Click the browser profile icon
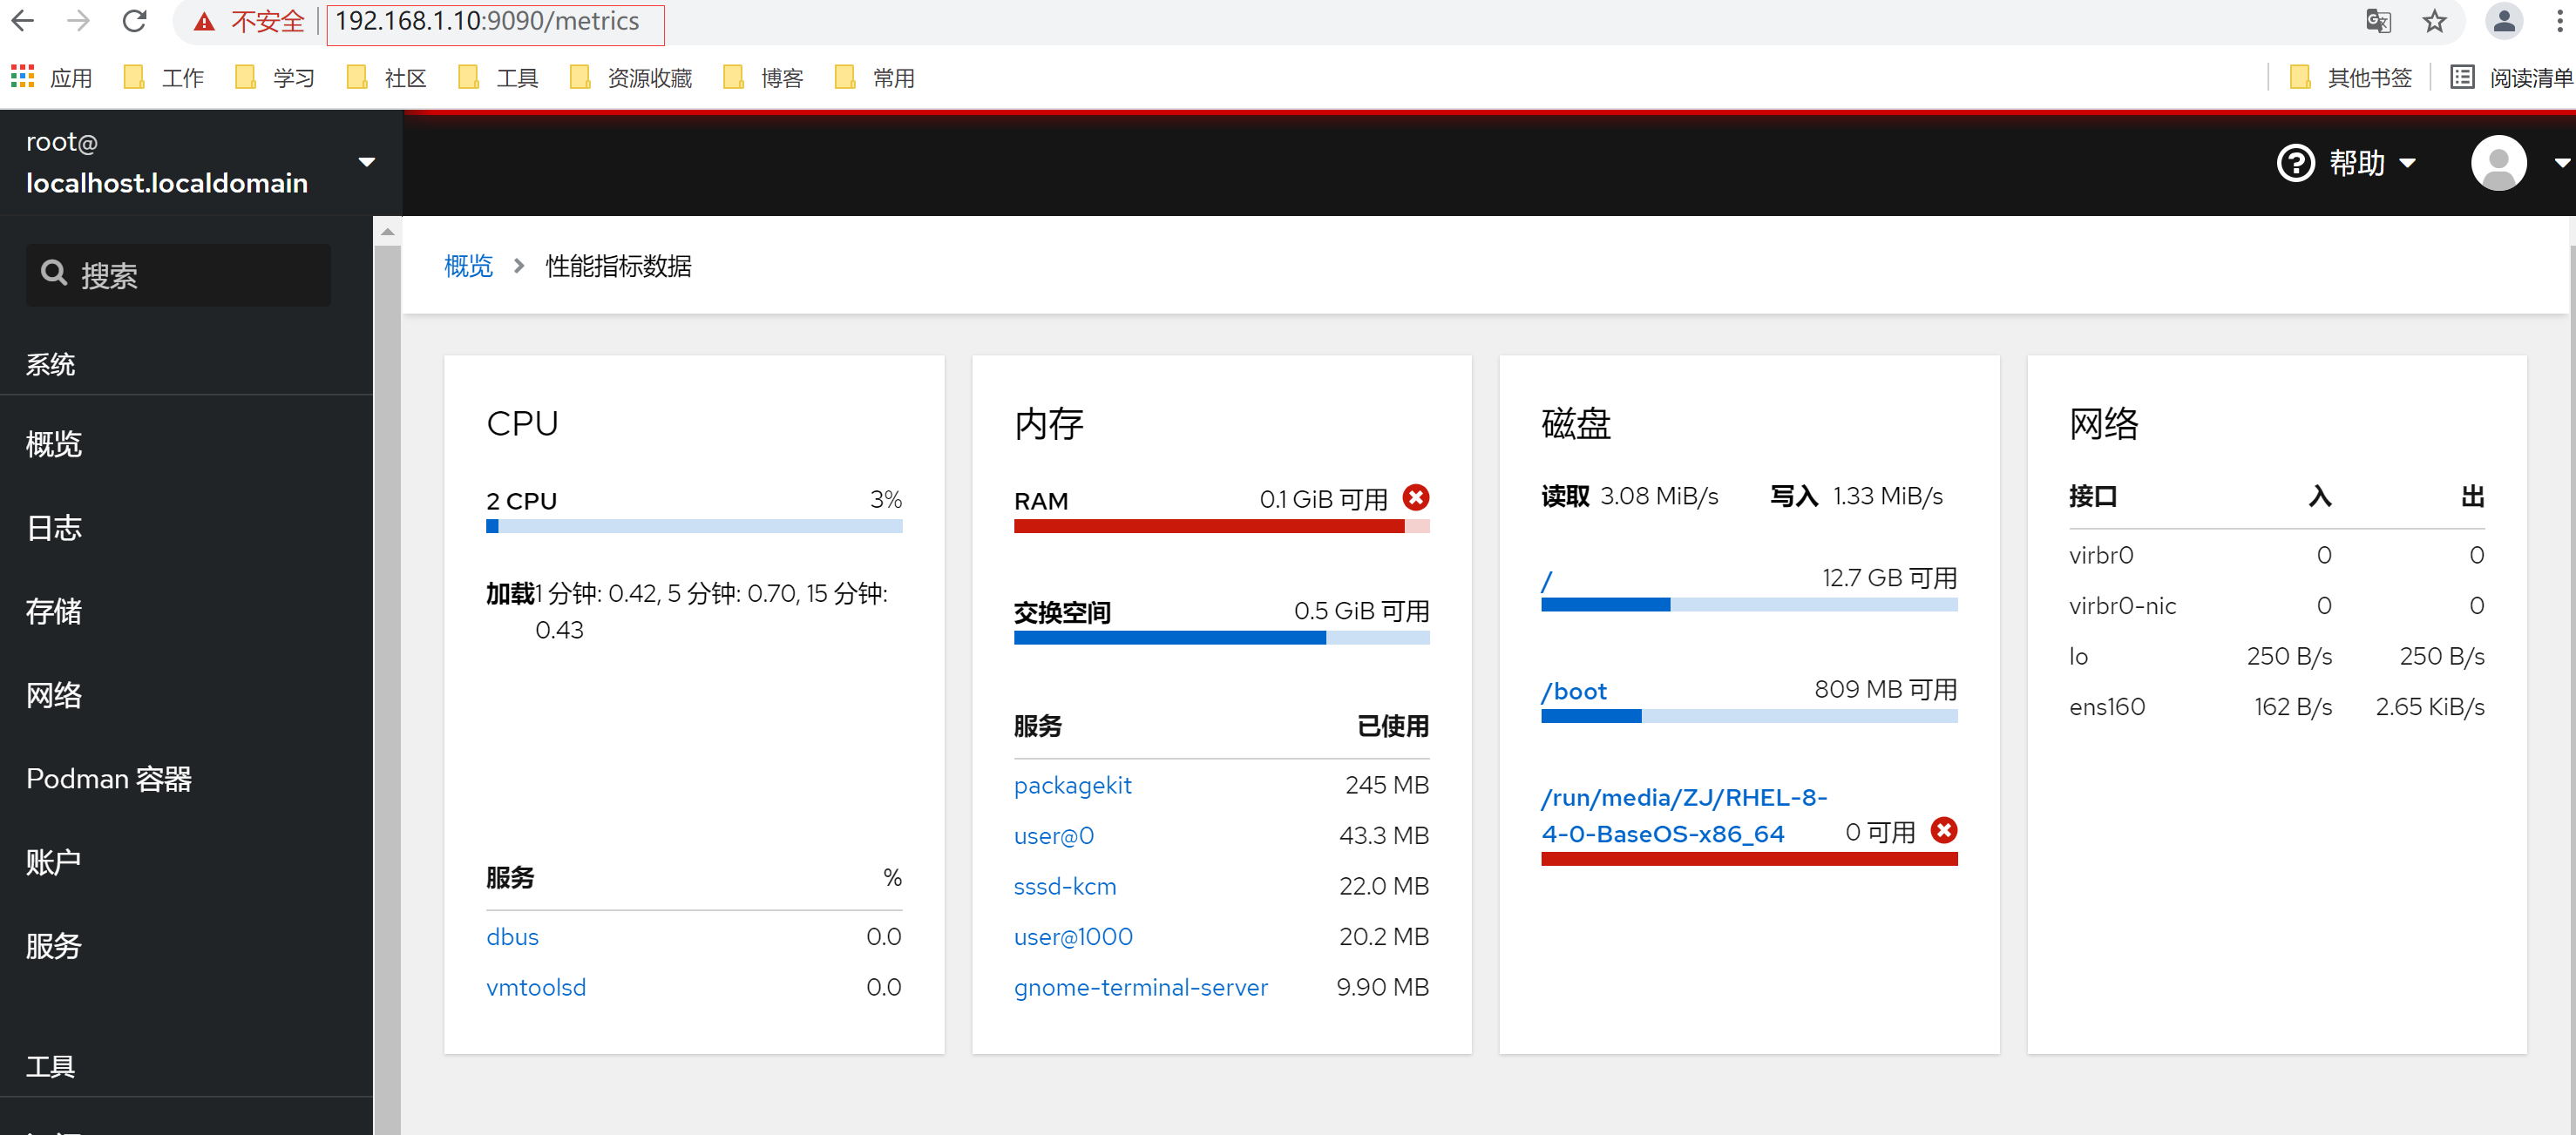The width and height of the screenshot is (2576, 1135). 2504,21
